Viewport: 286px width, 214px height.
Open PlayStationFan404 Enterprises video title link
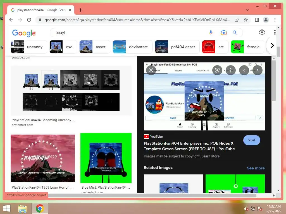click(189, 146)
